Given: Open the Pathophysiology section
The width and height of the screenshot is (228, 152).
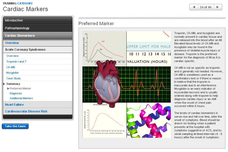Looking at the screenshot, I should click(x=17, y=28).
